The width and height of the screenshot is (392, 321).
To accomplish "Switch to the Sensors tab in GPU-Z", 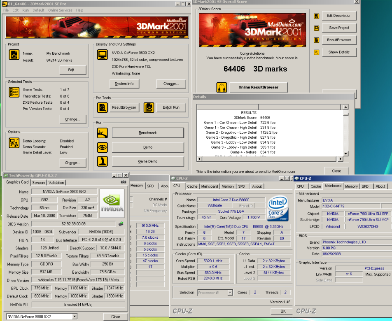I will click(x=39, y=183).
